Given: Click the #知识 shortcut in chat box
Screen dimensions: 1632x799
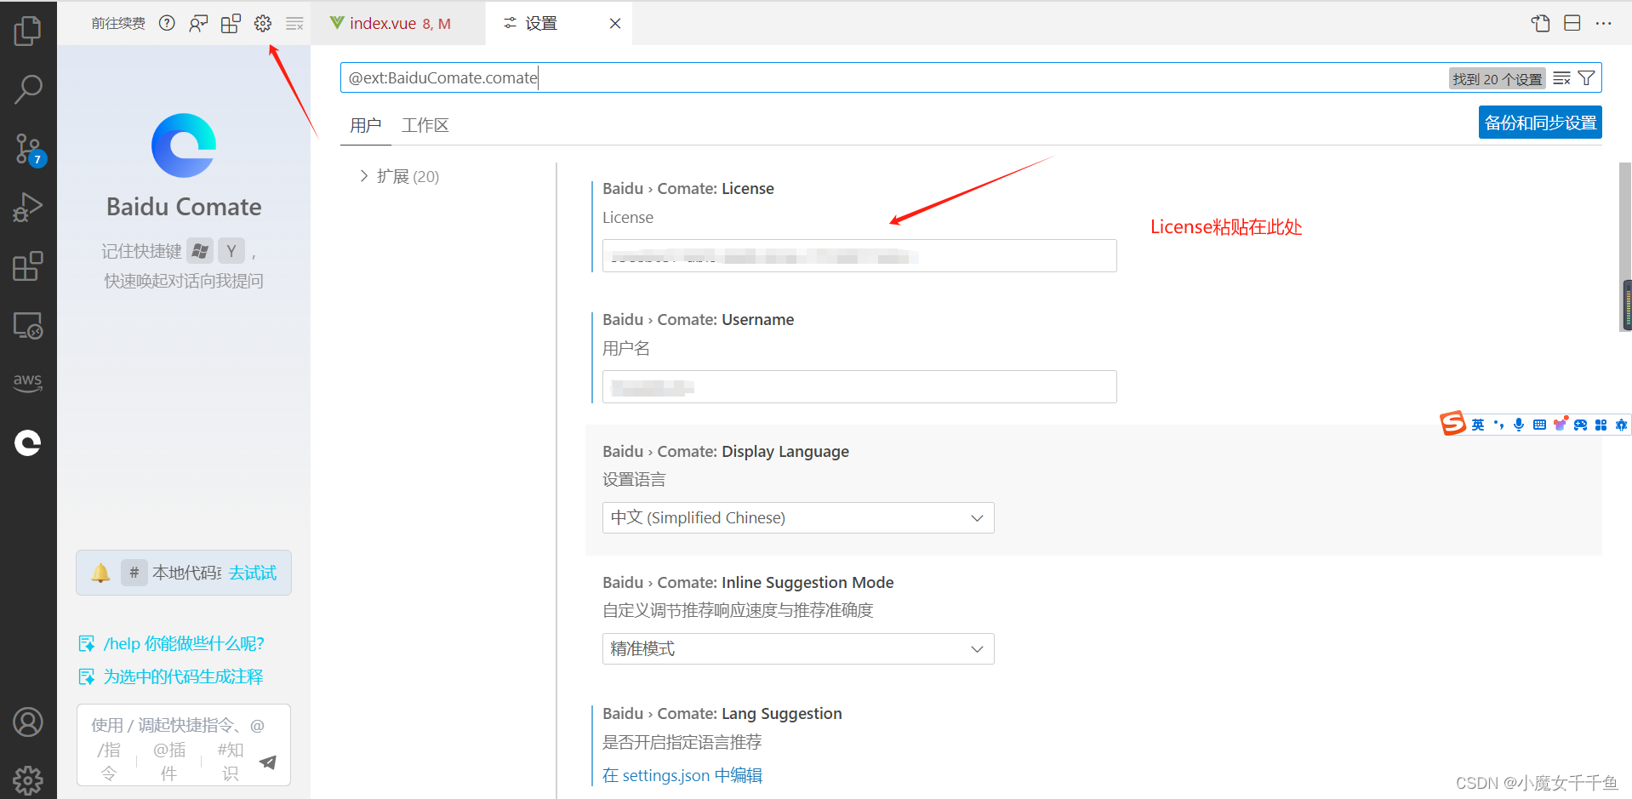Looking at the screenshot, I should pos(231,762).
